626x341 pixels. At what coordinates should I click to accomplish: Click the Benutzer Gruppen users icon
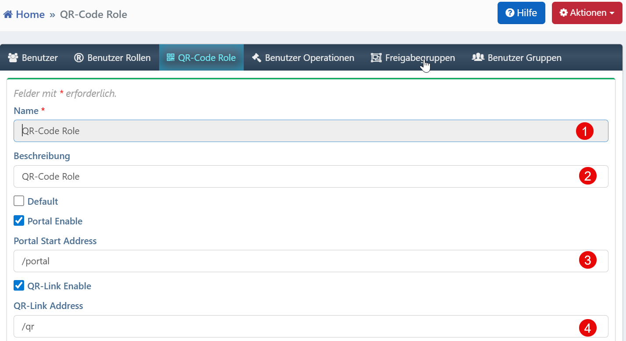477,57
